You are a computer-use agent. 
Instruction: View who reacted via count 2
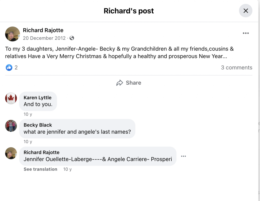pos(16,68)
